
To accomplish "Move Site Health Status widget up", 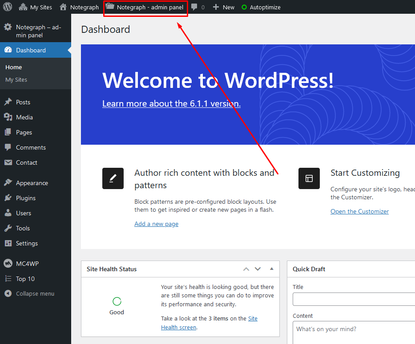I will pyautogui.click(x=246, y=269).
